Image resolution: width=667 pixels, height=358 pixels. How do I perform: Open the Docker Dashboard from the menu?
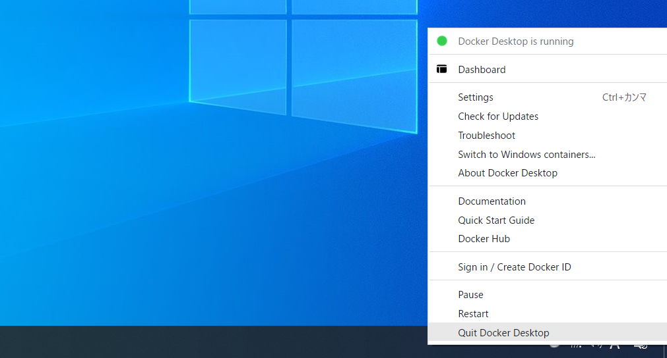[548, 70]
